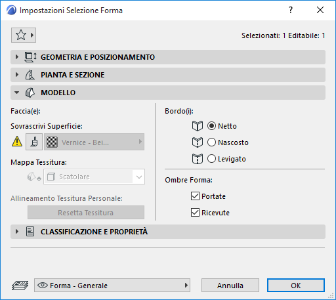Expand the Geometria e Posizionamento section arrow

point(17,57)
